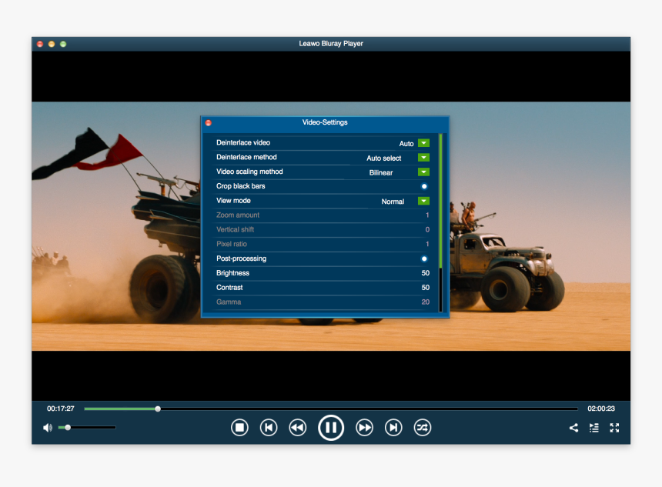The width and height of the screenshot is (662, 487).
Task: Click the Crop black bars label
Action: pyautogui.click(x=241, y=186)
